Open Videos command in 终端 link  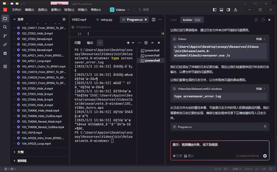coord(260,39)
